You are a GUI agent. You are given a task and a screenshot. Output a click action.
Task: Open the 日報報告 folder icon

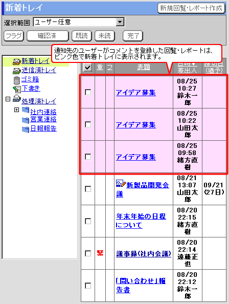click(26, 129)
